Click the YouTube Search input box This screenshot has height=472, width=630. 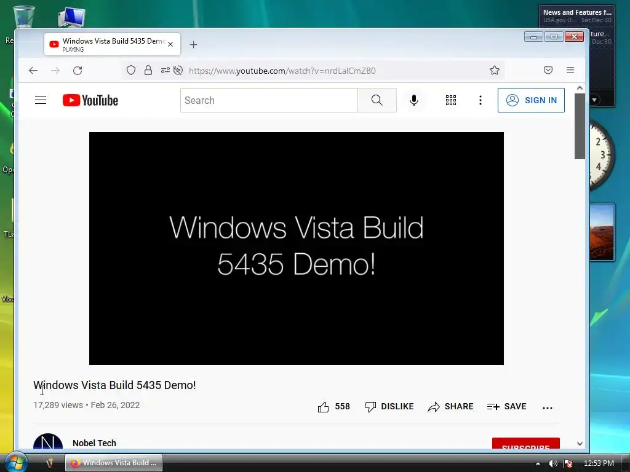coord(269,100)
